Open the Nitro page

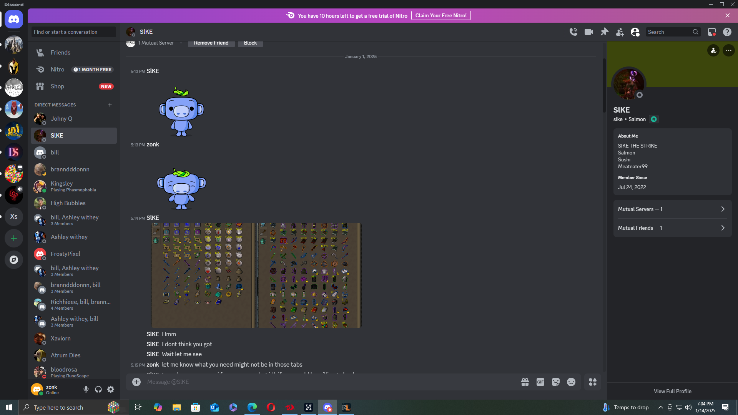(74, 70)
